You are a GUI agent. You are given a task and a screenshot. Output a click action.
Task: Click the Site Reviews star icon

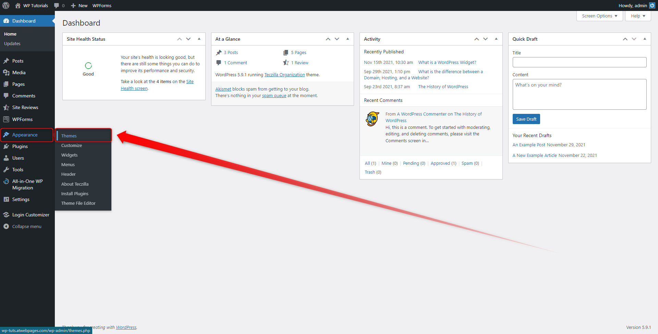coord(6,107)
